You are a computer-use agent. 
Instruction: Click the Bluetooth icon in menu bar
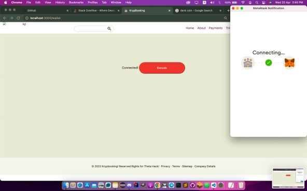[x=219, y=3]
